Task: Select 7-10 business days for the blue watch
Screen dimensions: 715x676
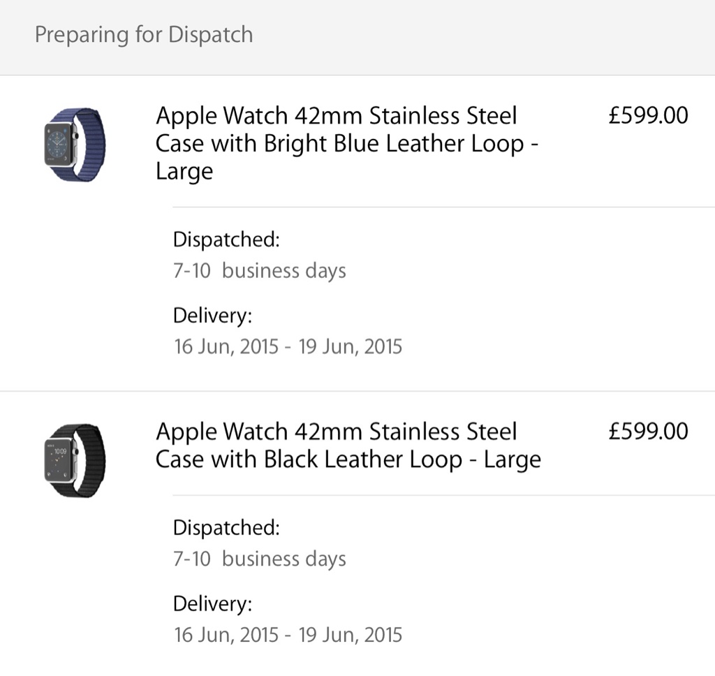Action: pyautogui.click(x=259, y=270)
